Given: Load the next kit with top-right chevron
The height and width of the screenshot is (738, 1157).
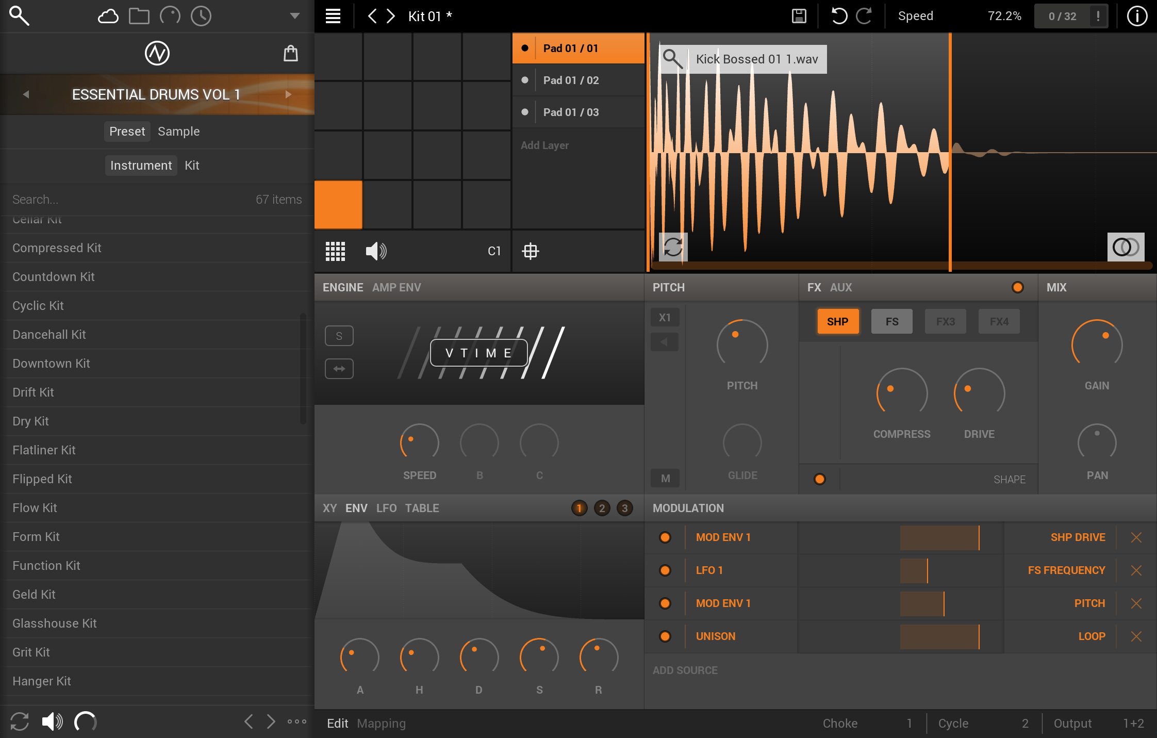Looking at the screenshot, I should [391, 16].
